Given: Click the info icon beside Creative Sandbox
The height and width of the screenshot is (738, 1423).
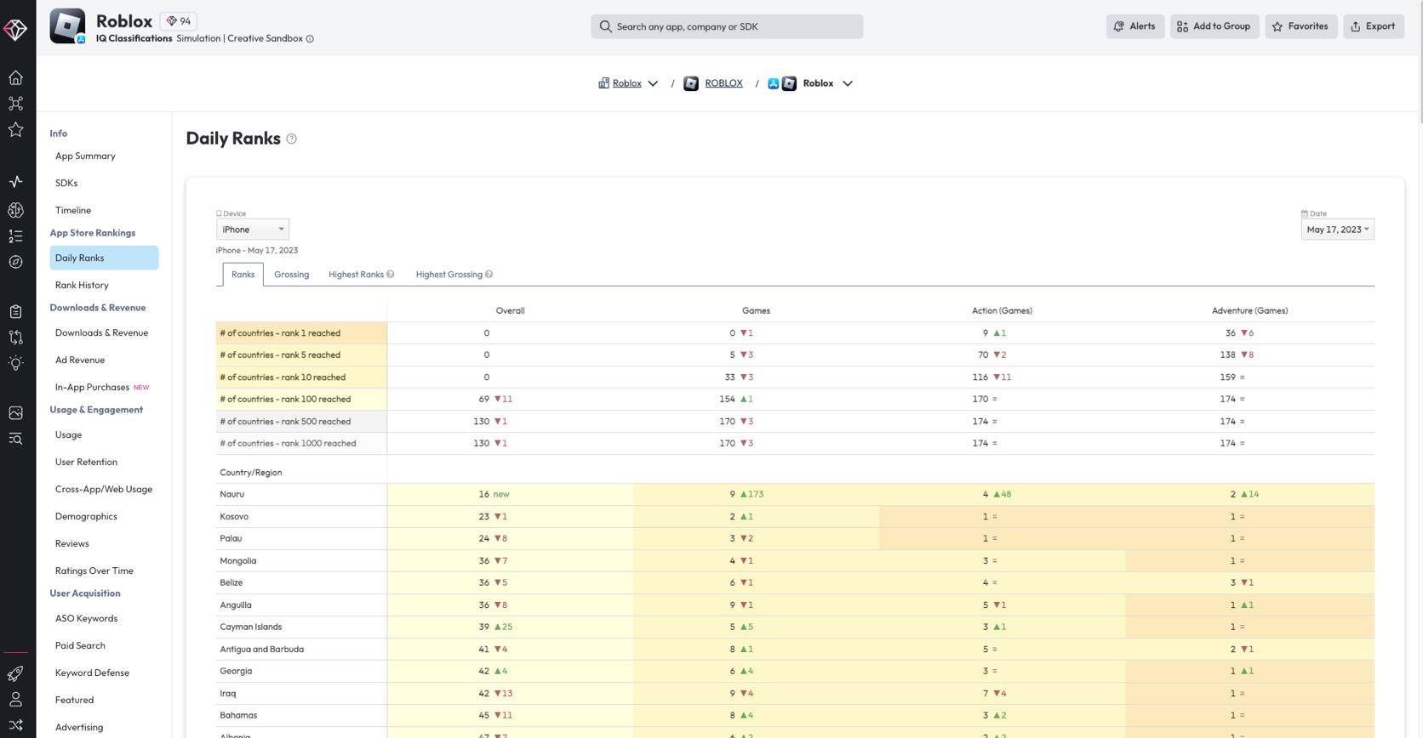Looking at the screenshot, I should pos(310,39).
